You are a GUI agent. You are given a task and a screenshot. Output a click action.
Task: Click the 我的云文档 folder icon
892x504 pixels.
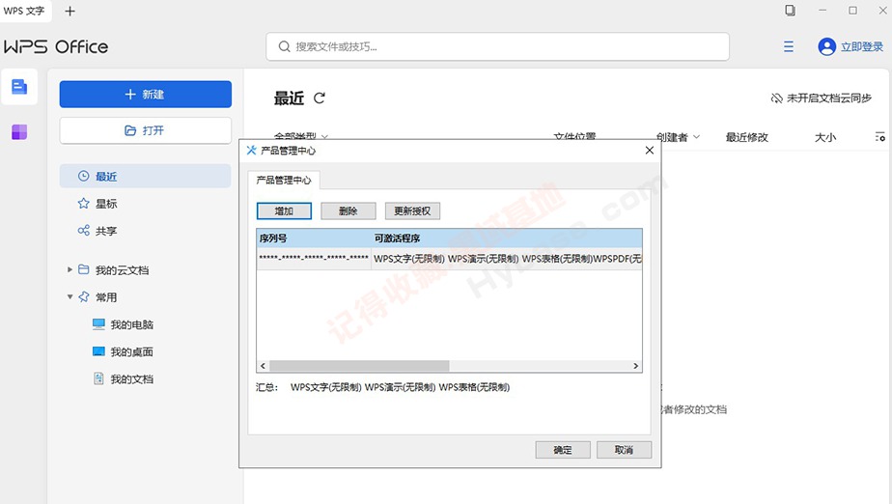84,269
